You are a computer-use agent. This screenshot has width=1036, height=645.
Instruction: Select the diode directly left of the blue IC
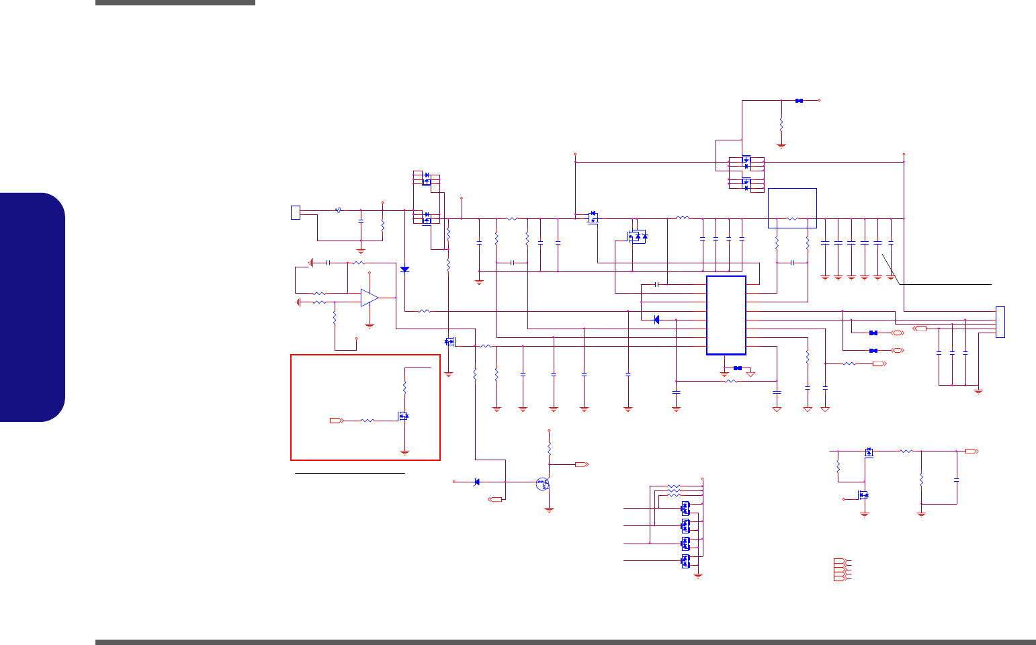click(656, 320)
